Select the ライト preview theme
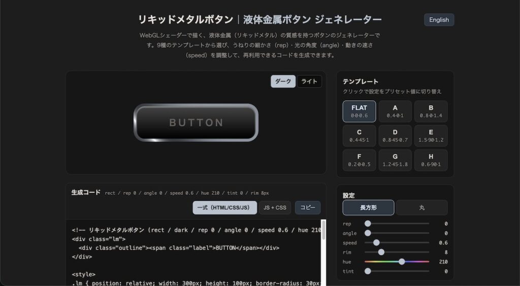520x286 pixels. point(309,81)
